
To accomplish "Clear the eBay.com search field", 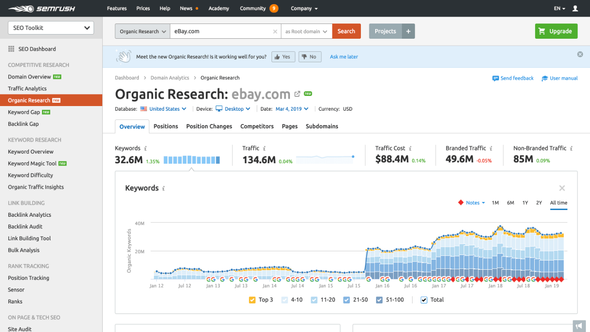I will point(275,31).
